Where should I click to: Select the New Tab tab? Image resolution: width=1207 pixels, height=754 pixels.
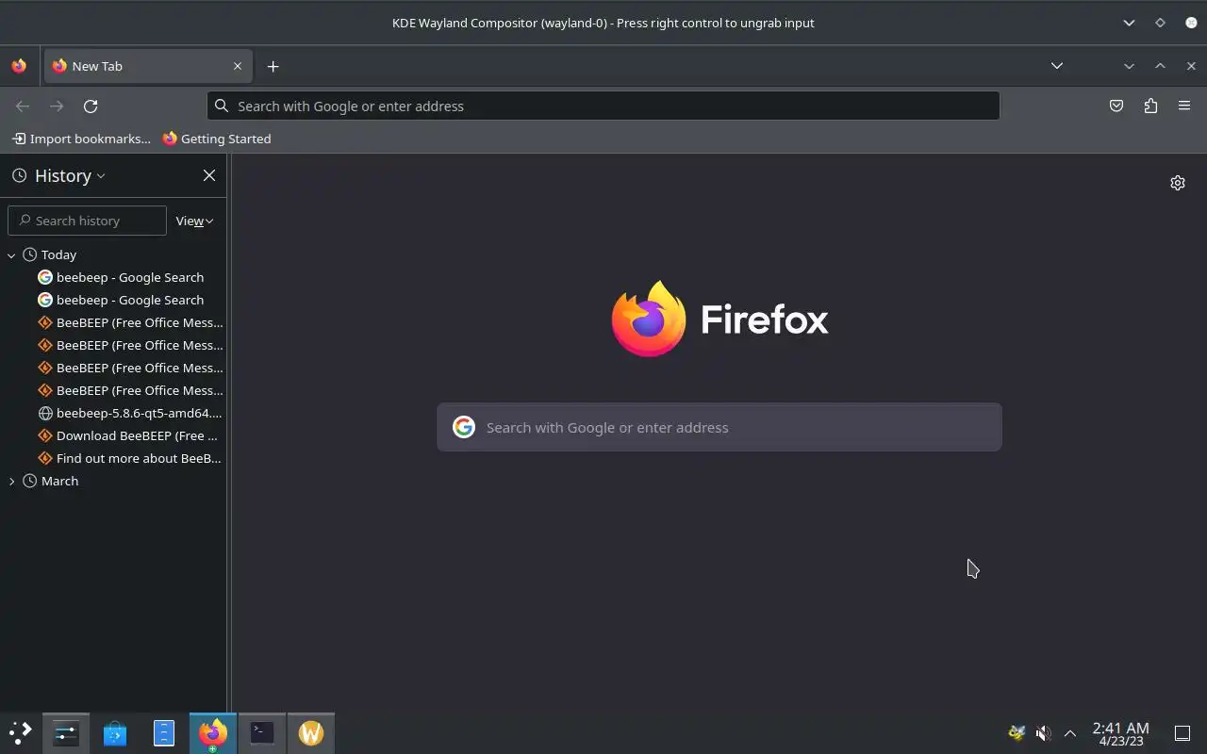point(147,66)
